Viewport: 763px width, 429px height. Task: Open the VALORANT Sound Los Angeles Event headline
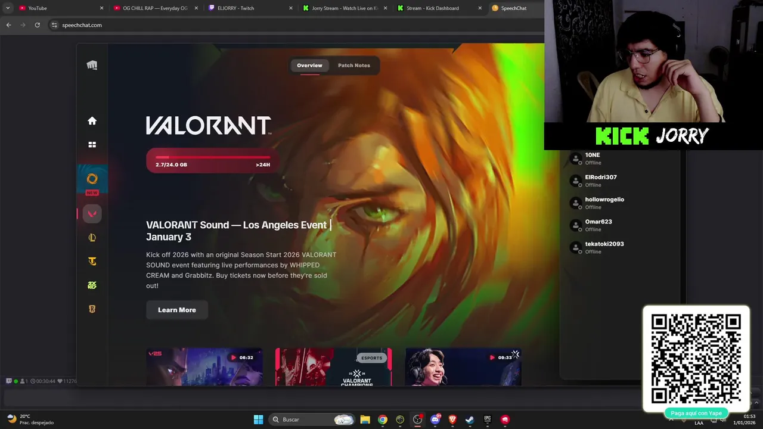pos(238,231)
